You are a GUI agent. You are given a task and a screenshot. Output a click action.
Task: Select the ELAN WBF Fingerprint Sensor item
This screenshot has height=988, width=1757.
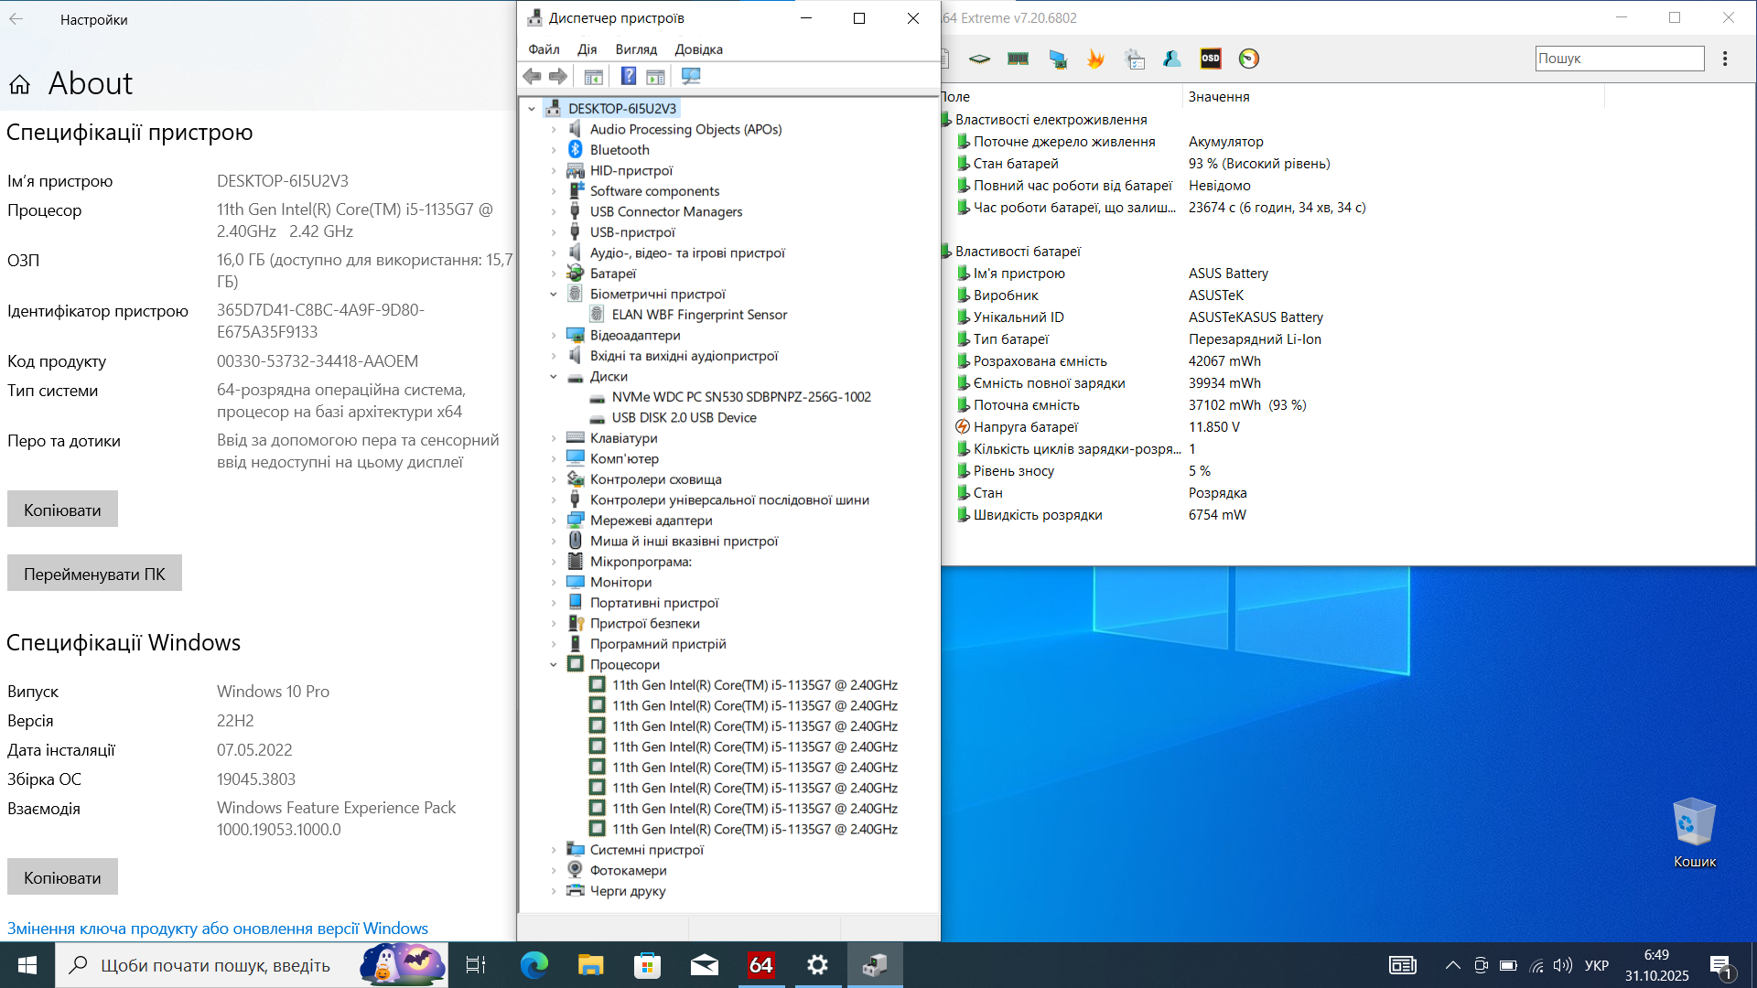click(699, 315)
